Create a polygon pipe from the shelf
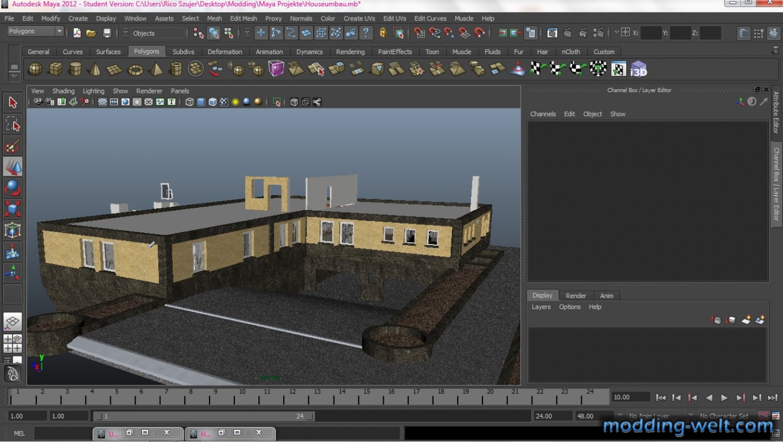This screenshot has height=442, width=783. (176, 69)
